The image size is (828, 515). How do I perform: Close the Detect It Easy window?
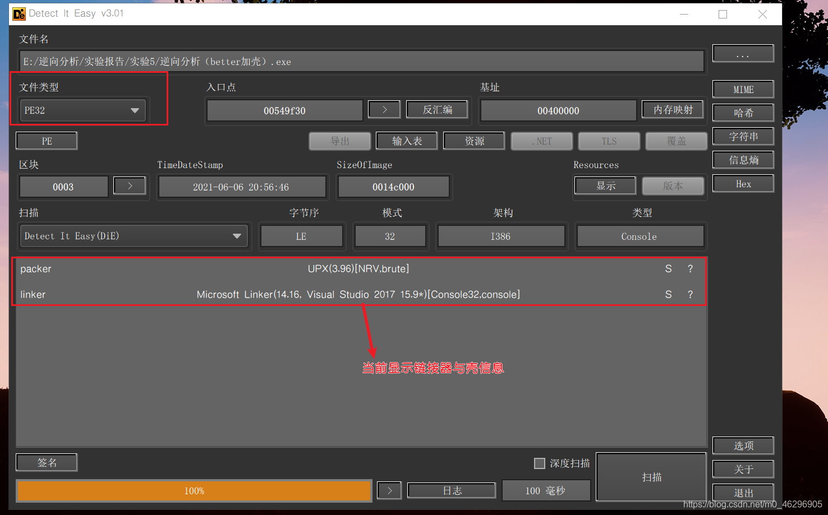coord(762,14)
